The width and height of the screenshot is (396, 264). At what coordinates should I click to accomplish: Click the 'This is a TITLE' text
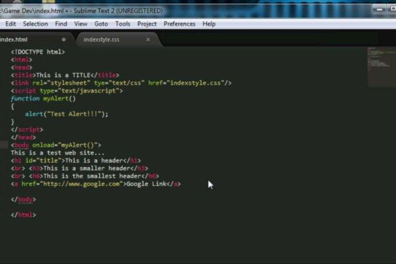pos(63,75)
